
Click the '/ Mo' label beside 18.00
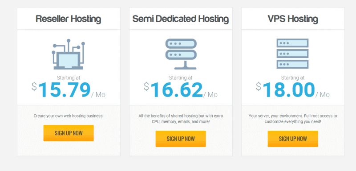pos(323,95)
